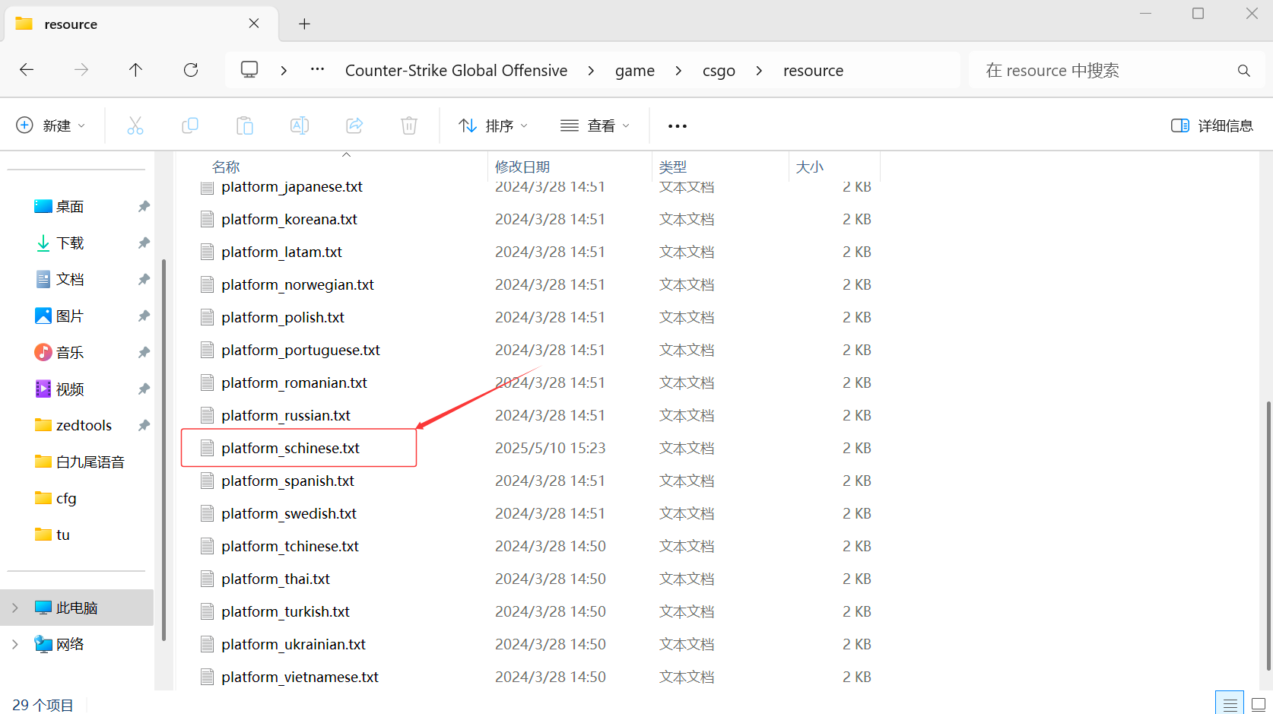Switch to details list view in status bar

click(x=1230, y=704)
